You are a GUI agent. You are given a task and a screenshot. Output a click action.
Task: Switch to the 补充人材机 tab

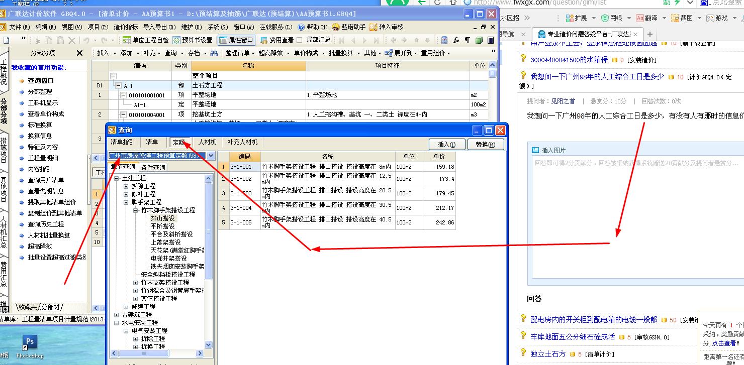pyautogui.click(x=242, y=142)
